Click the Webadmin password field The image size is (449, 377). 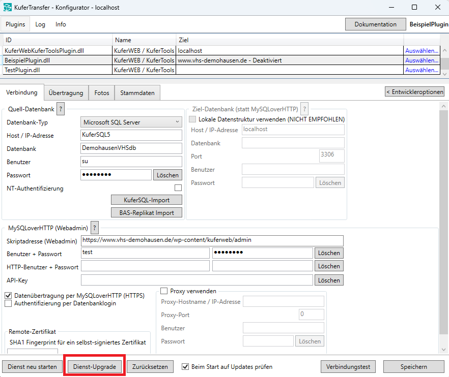tap(263, 253)
